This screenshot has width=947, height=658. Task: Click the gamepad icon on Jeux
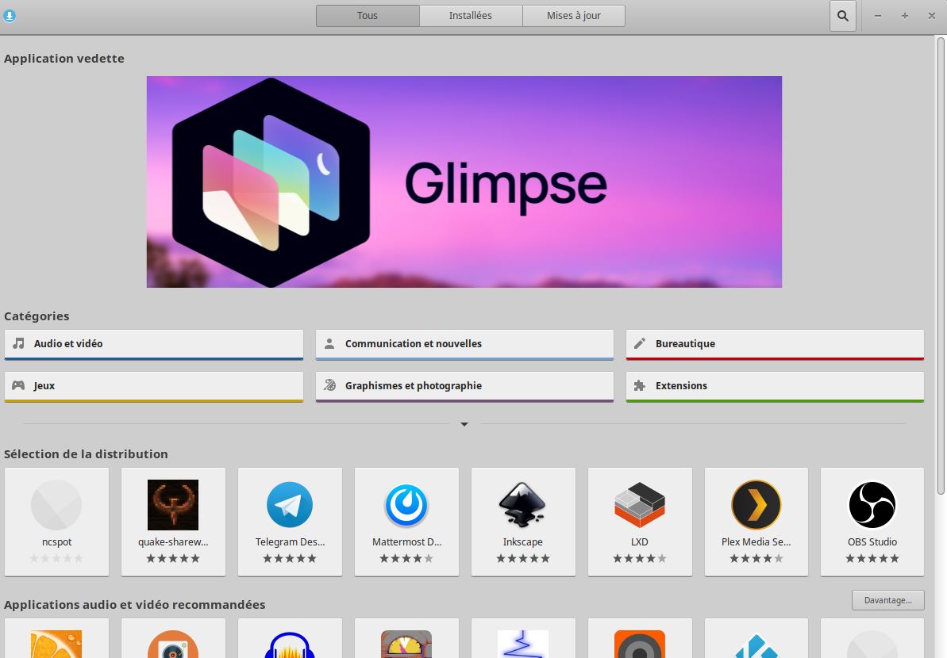tap(19, 385)
